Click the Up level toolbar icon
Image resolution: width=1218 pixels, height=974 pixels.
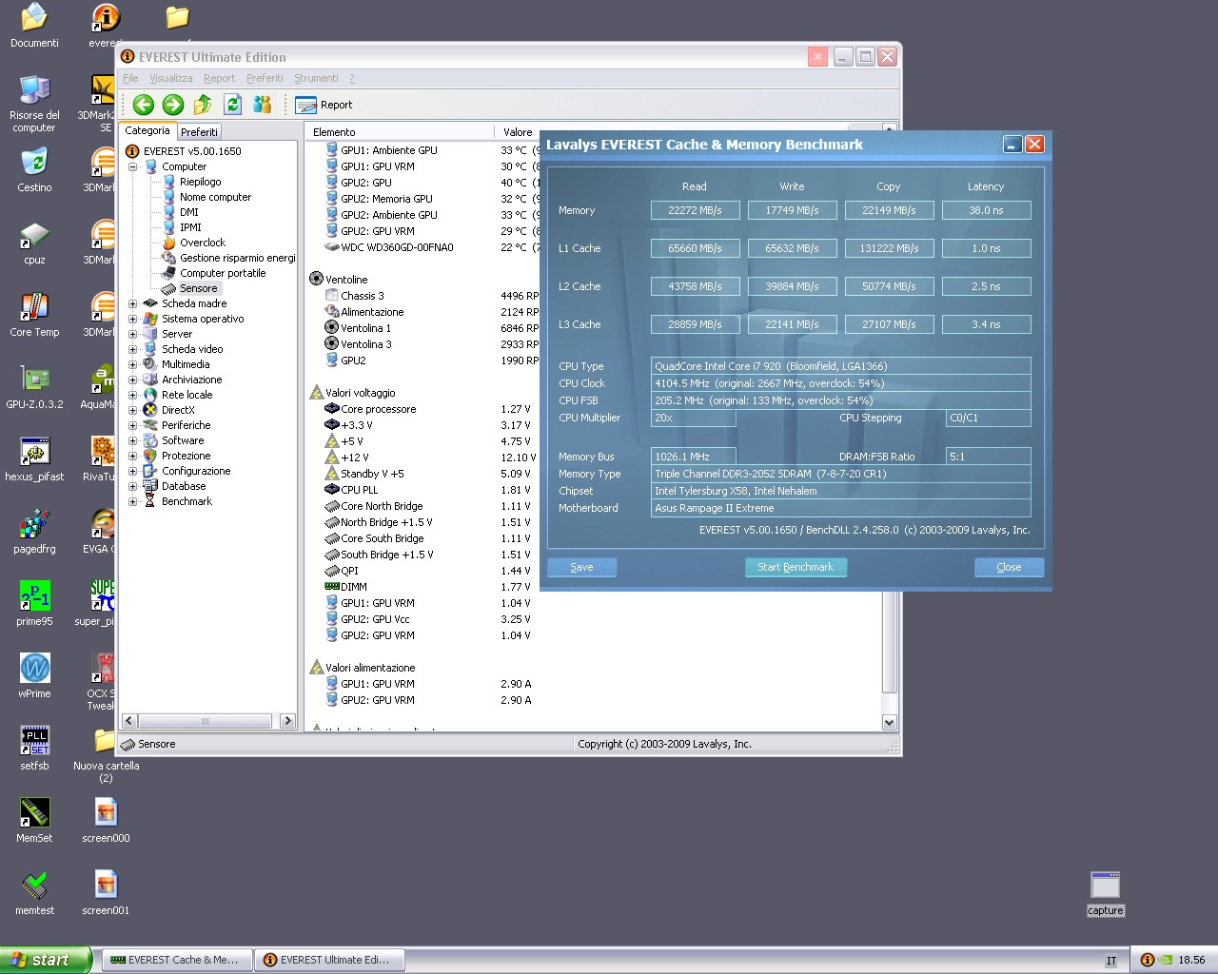203,105
